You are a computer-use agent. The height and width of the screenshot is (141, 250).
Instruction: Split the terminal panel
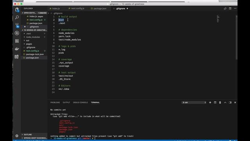coord(215,103)
